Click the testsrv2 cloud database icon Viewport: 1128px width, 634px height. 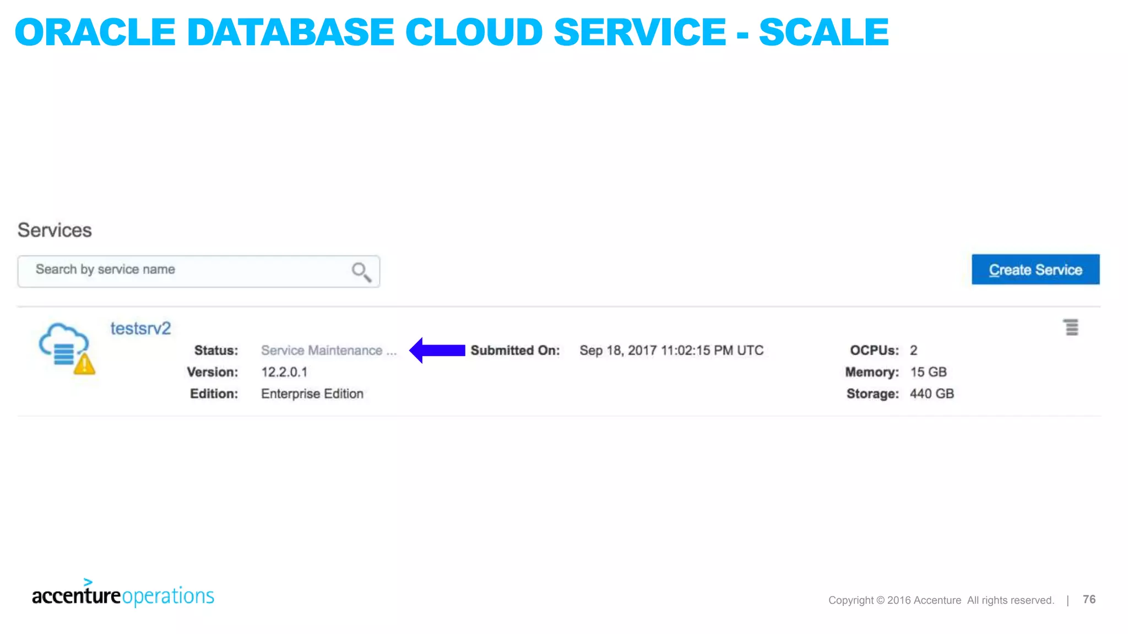[67, 348]
